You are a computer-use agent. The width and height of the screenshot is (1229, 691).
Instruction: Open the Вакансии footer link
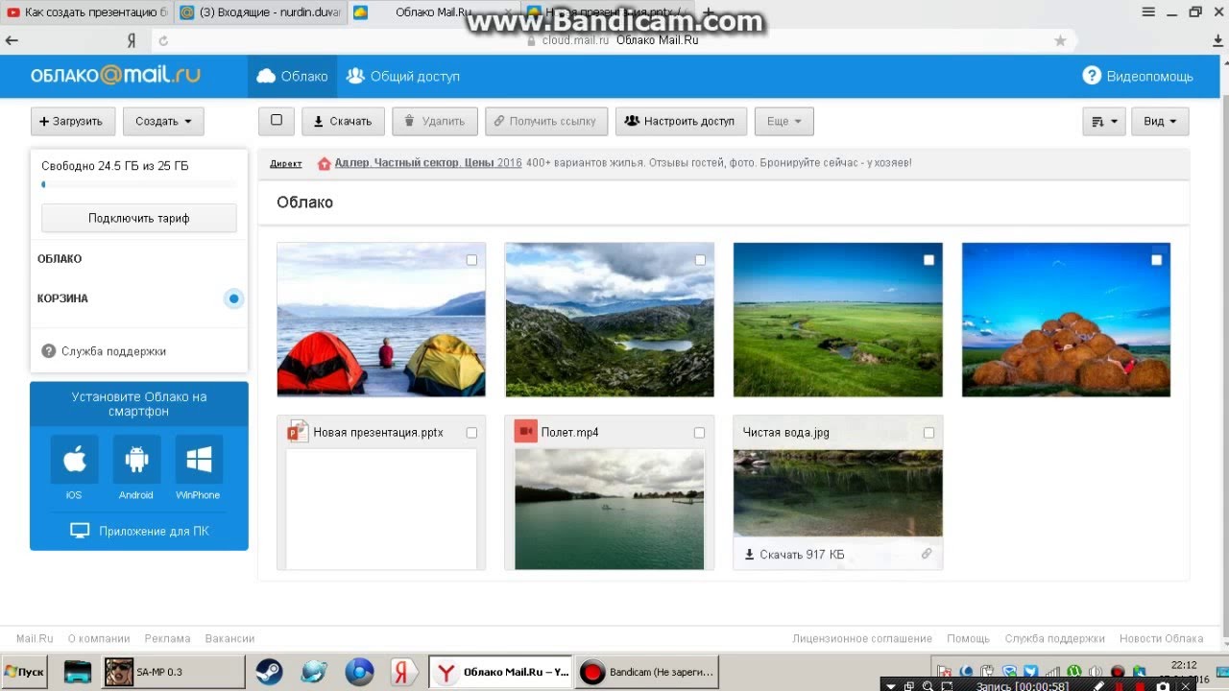point(229,638)
